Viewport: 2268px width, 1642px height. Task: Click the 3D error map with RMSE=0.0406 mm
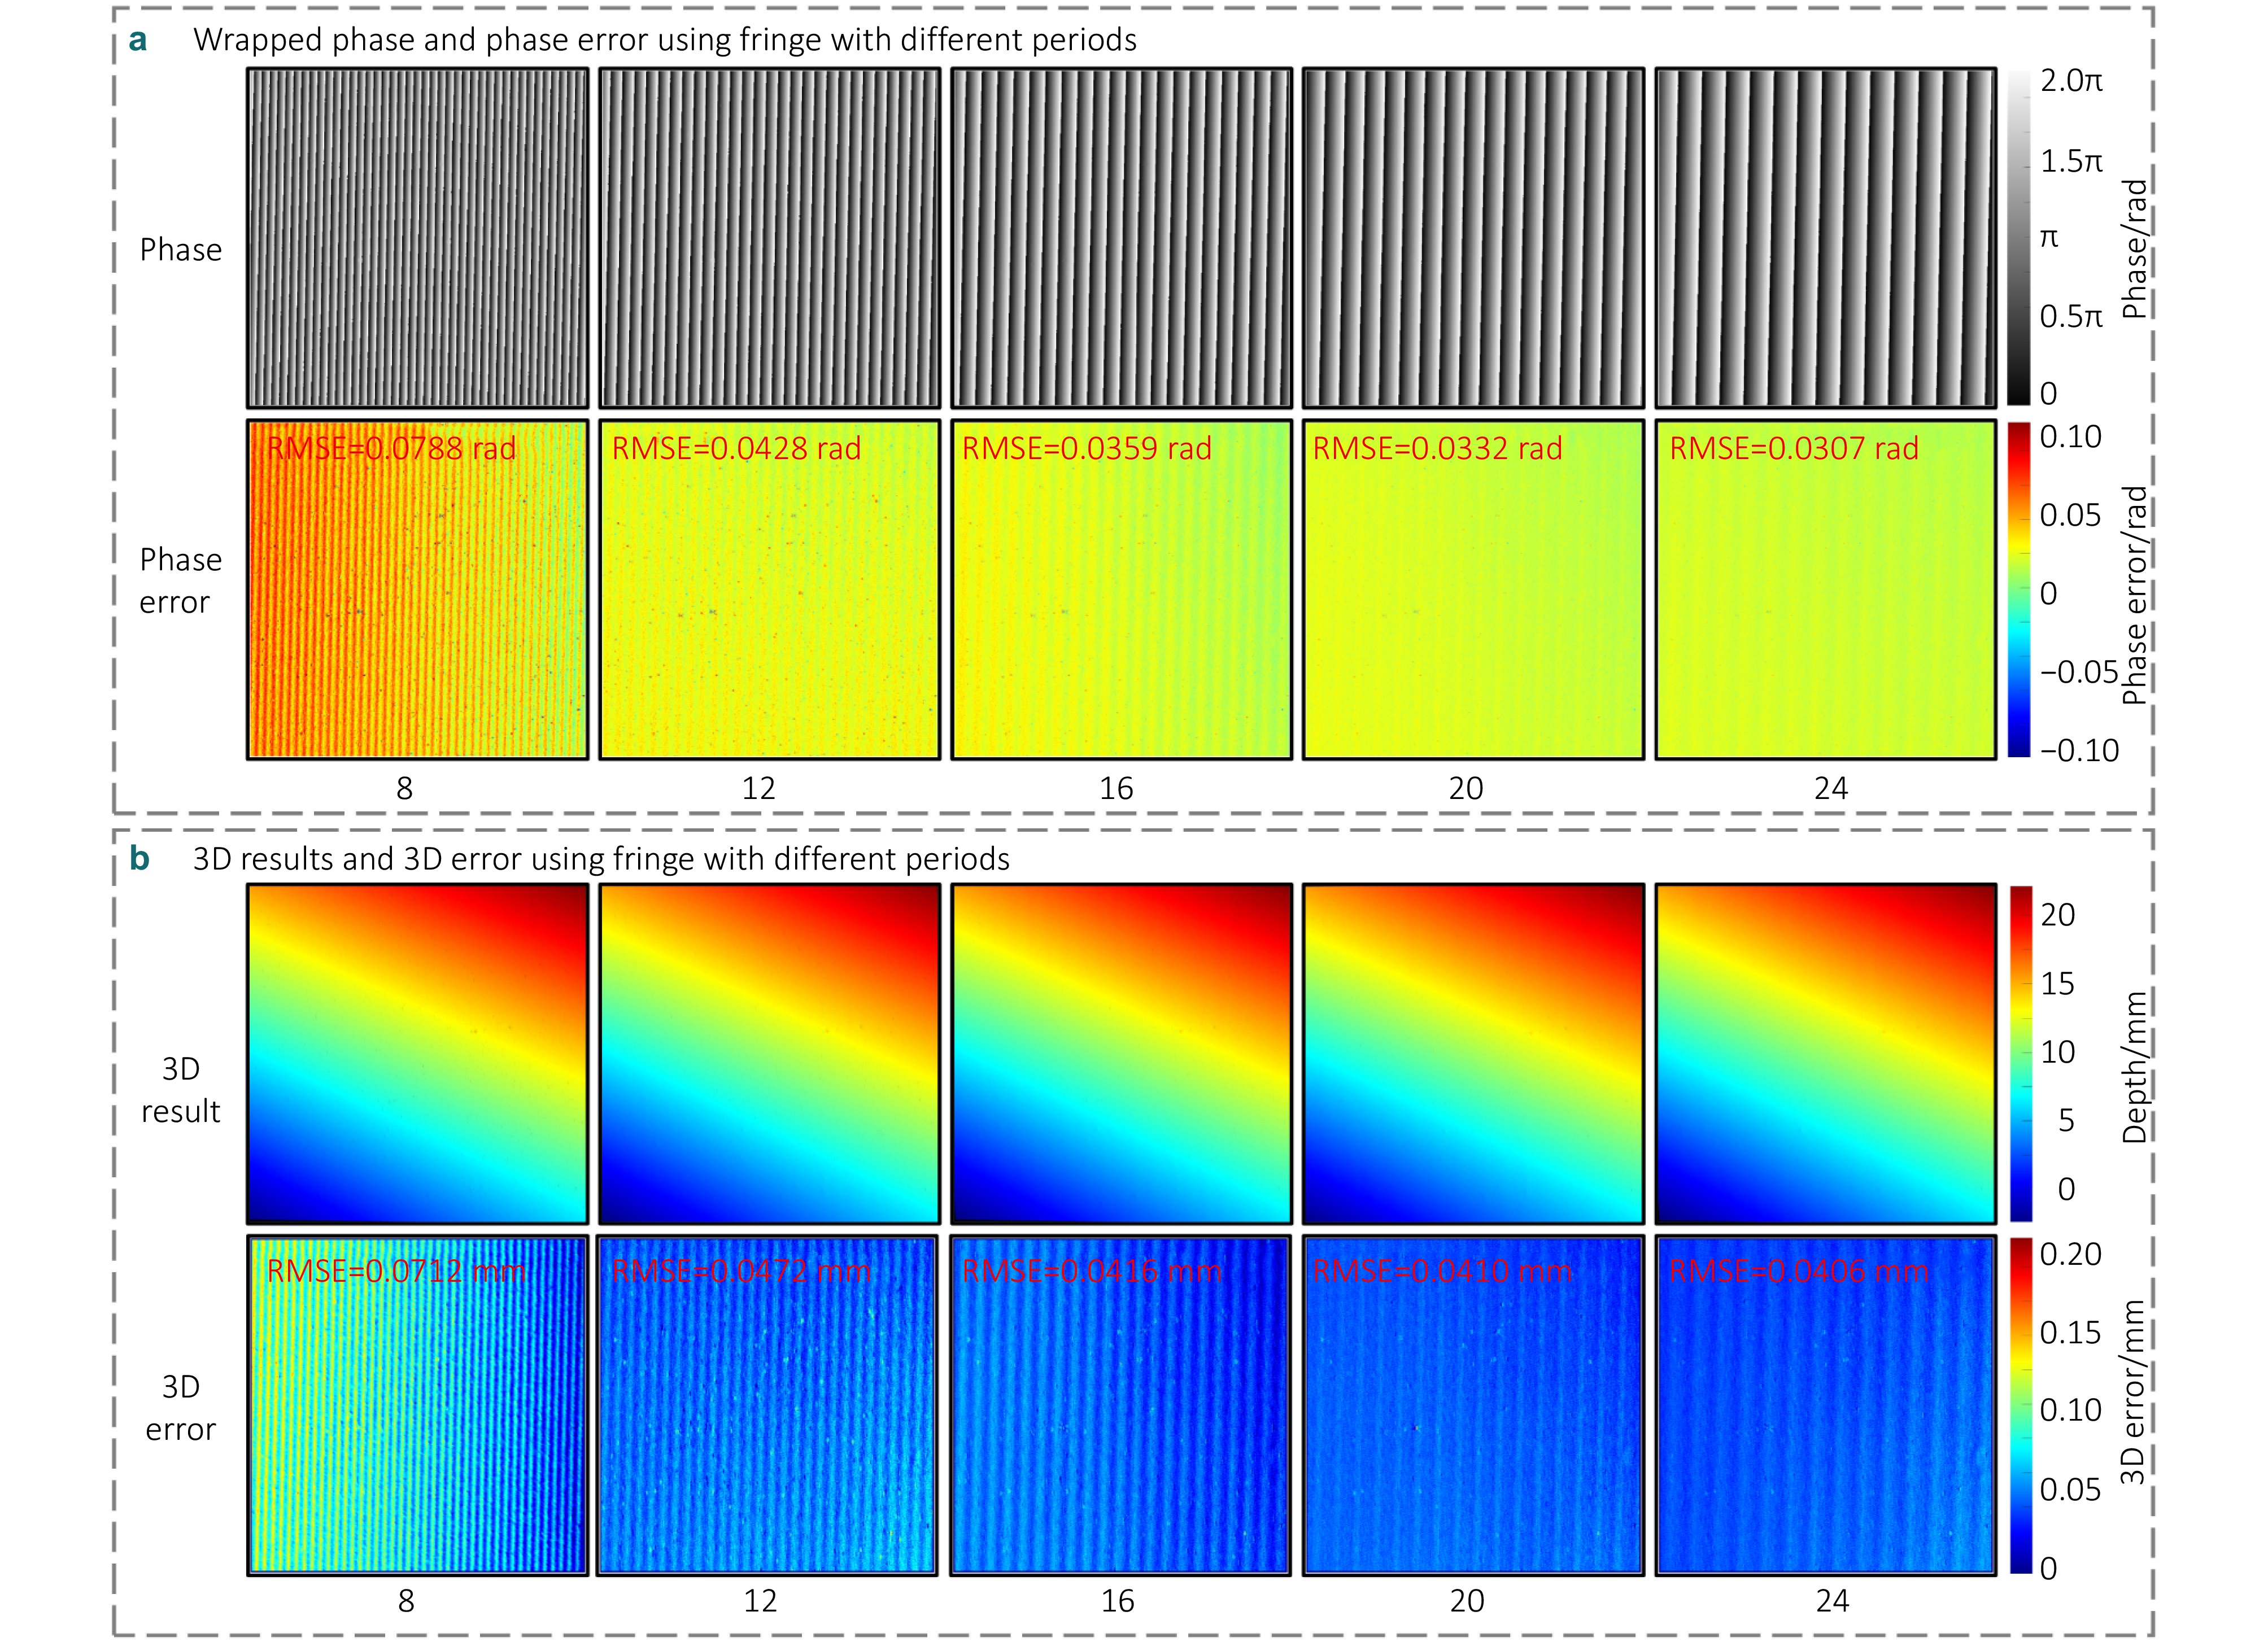[1825, 1405]
